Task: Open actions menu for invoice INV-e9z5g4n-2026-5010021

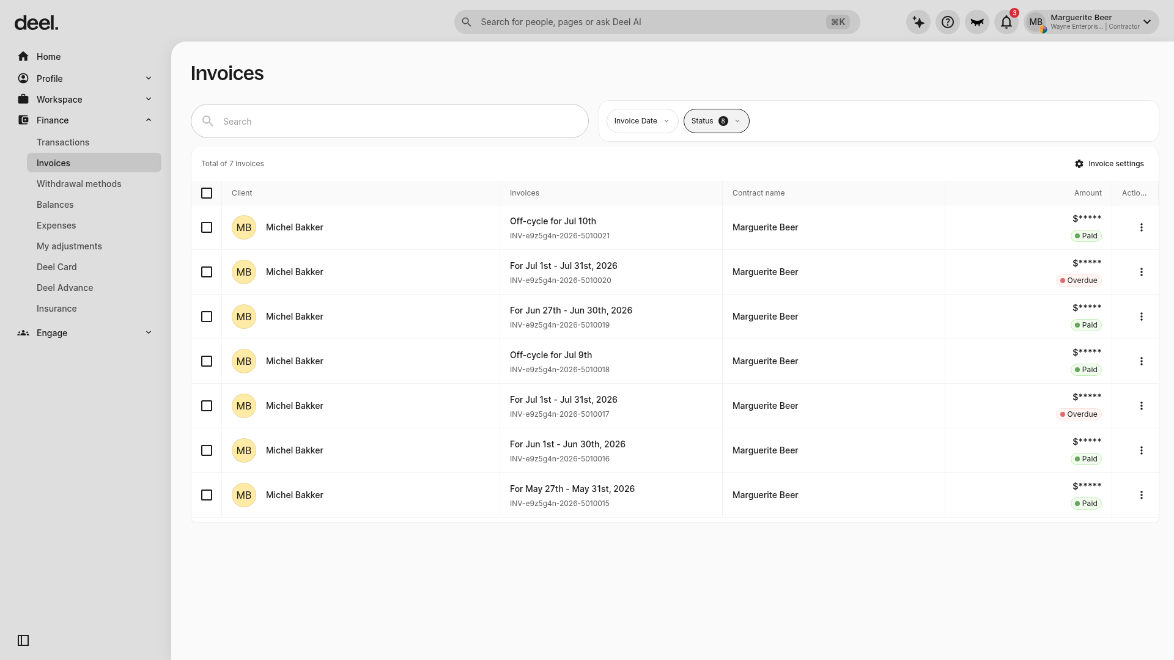Action: [x=1141, y=227]
